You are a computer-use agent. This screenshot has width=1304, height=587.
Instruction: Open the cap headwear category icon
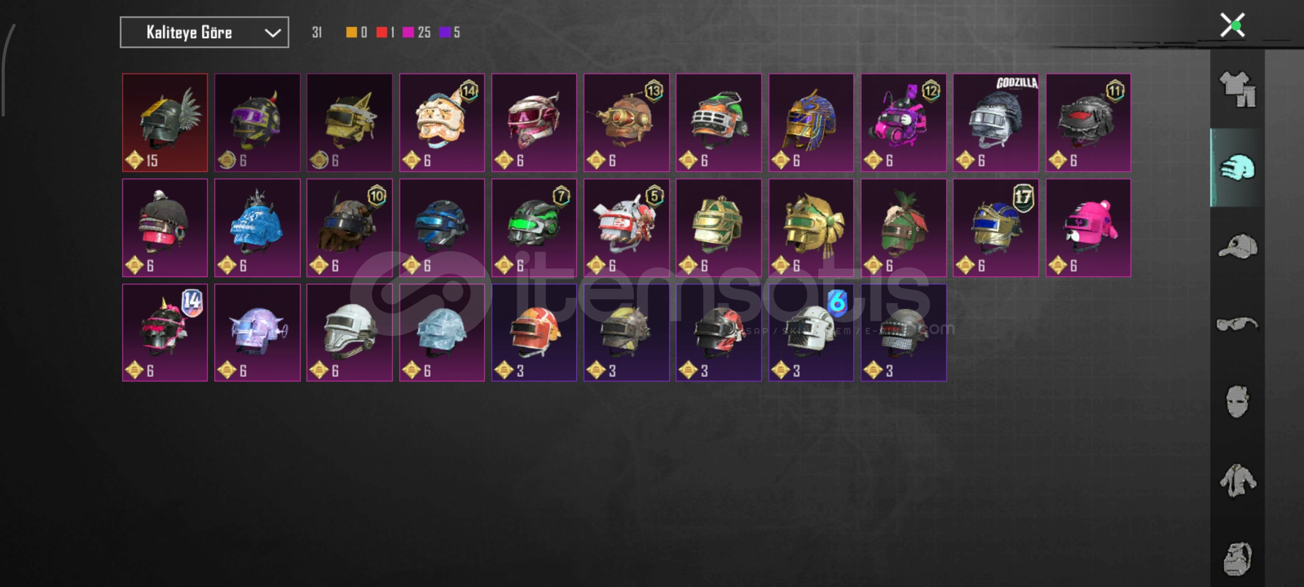click(1237, 246)
